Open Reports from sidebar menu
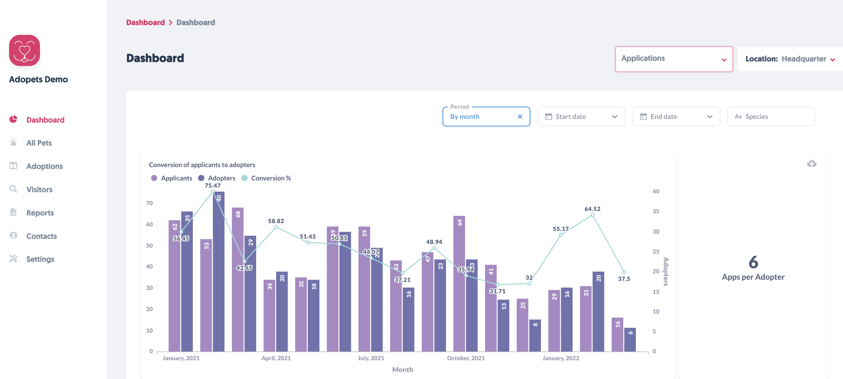This screenshot has width=843, height=379. (x=40, y=213)
